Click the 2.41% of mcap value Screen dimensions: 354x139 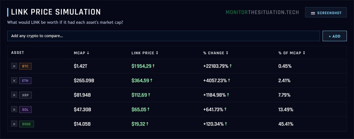(284, 81)
